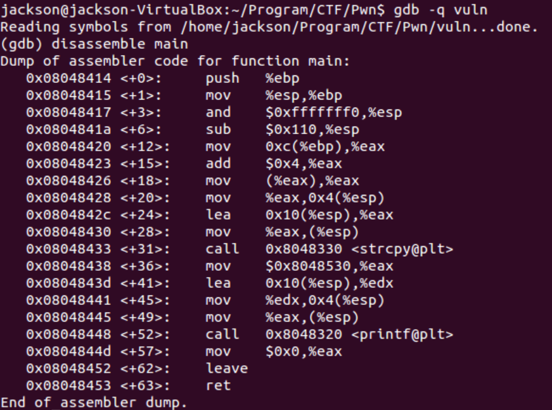The image size is (552, 410).
Task: Click the address 0x08048433 of strcpy call
Action: click(x=68, y=249)
